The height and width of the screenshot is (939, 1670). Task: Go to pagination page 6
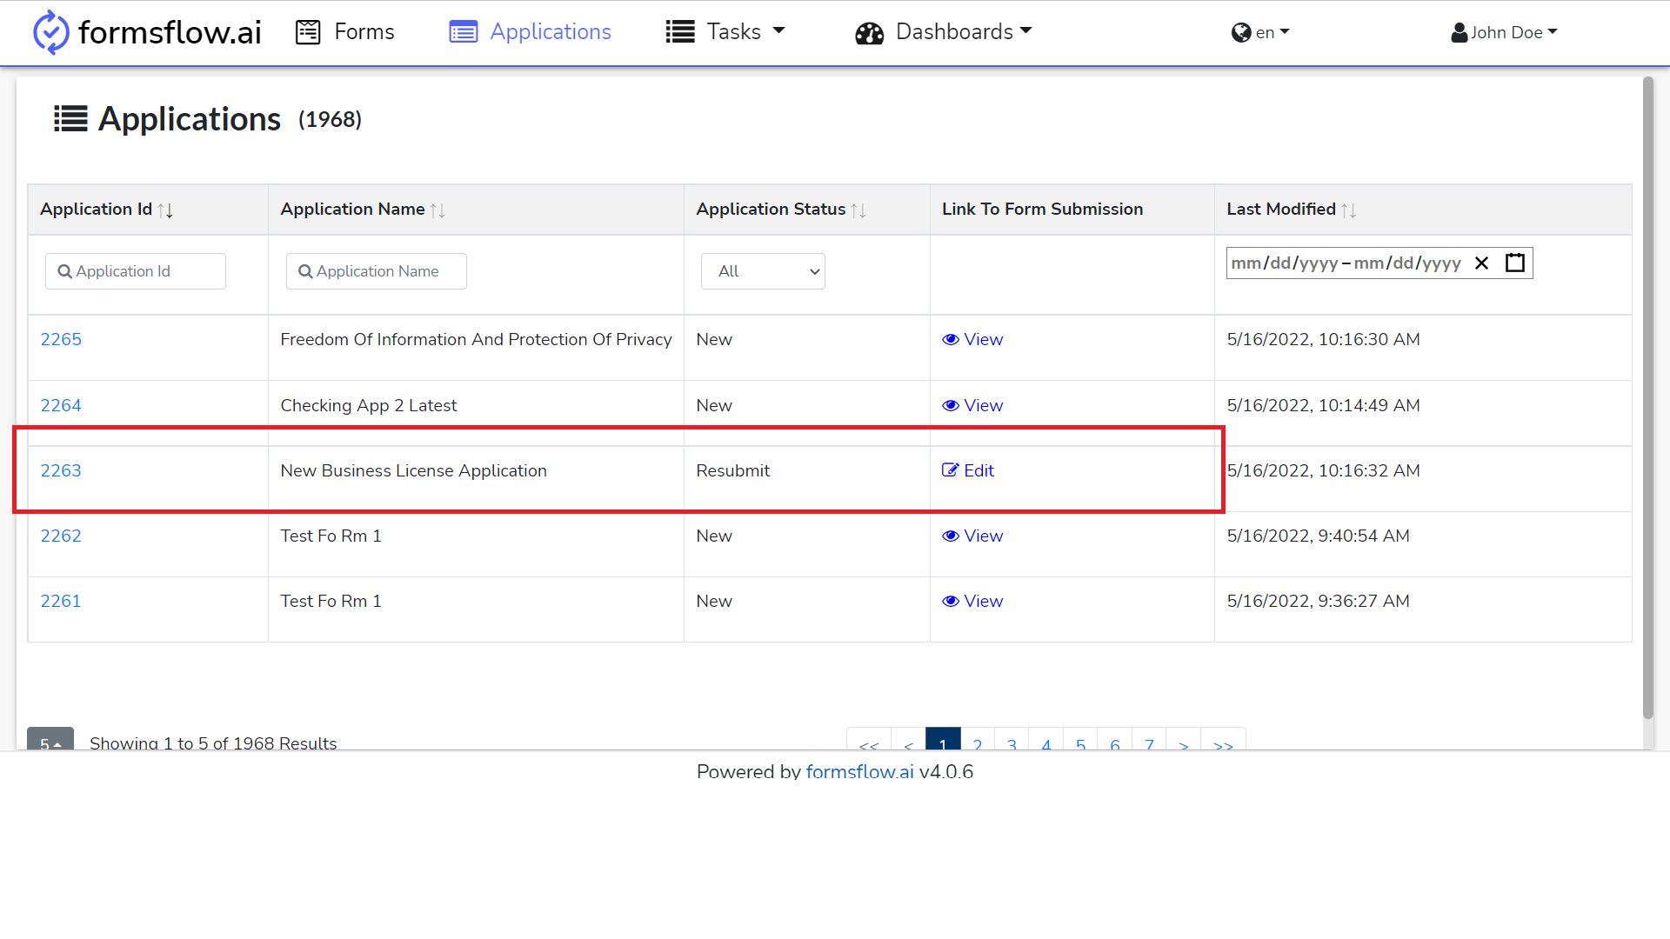tap(1115, 740)
